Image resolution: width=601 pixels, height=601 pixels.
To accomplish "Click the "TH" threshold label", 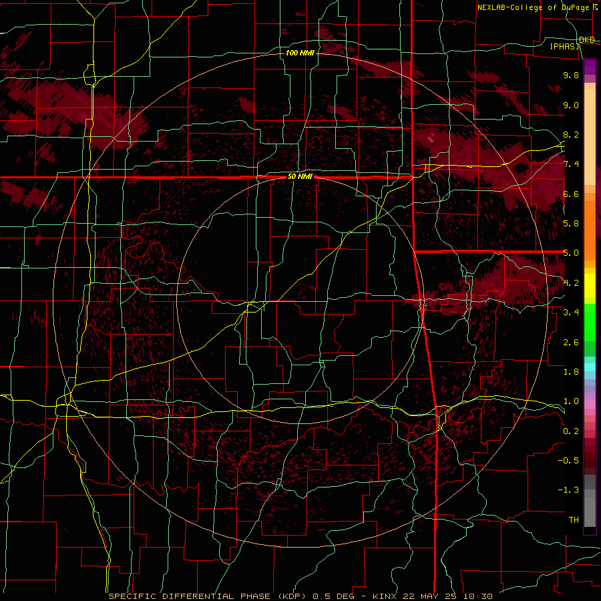I will tap(574, 520).
